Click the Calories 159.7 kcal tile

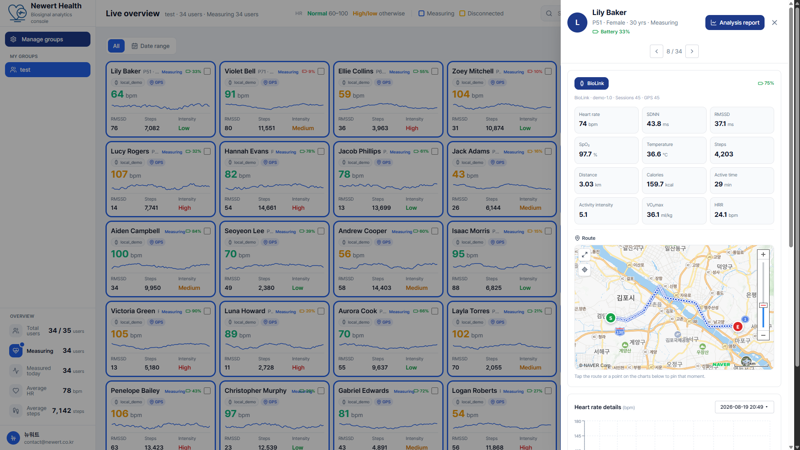[x=674, y=181]
